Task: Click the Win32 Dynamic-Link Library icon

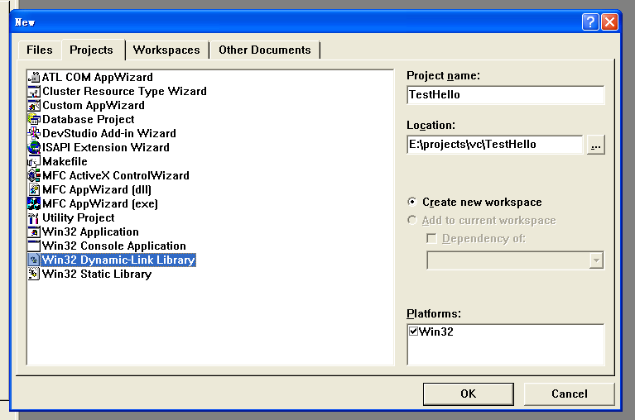Action: coord(34,260)
